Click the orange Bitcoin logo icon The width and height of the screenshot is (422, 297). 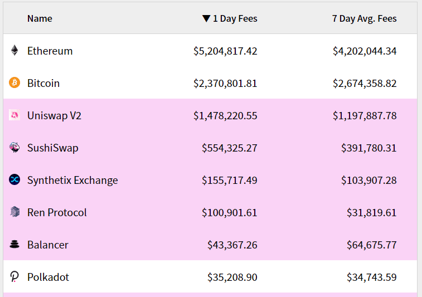[14, 82]
